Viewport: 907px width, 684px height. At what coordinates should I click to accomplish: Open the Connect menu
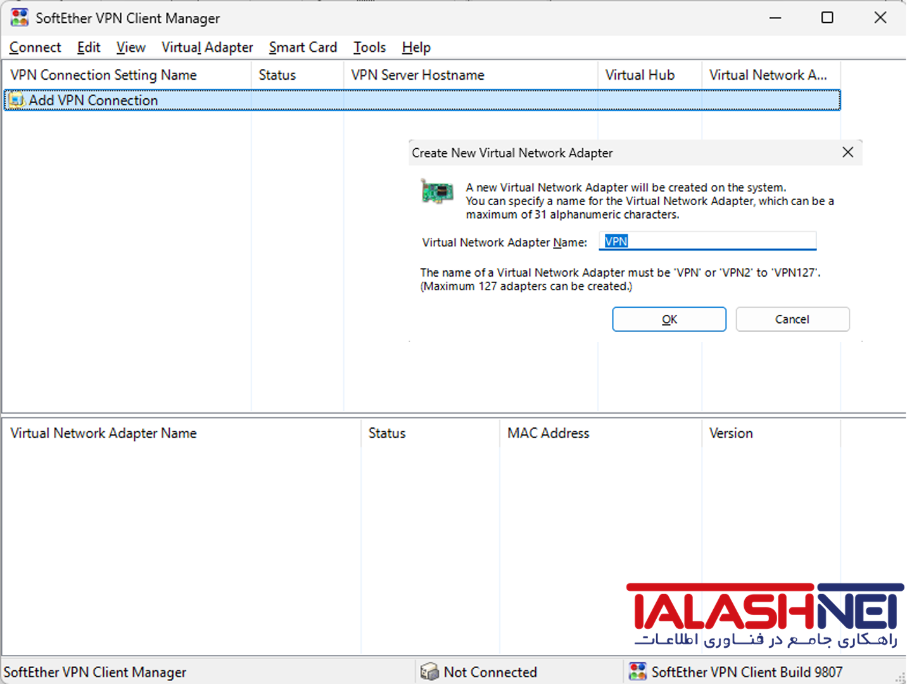point(35,47)
